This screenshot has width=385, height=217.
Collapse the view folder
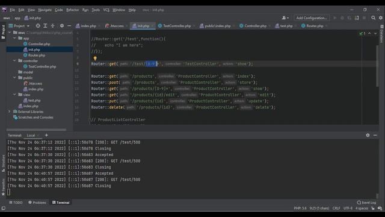(14, 95)
